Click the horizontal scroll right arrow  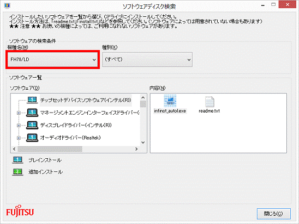136,149
